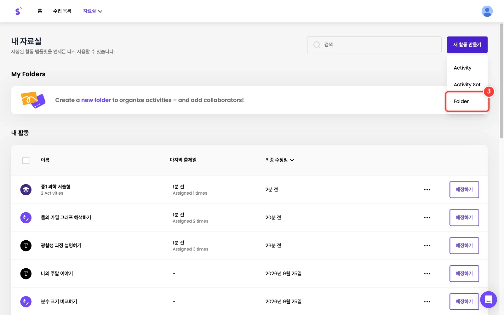Open the 중1 과학 서술형 activity name
Viewport: 504px width, 315px height.
click(56, 186)
